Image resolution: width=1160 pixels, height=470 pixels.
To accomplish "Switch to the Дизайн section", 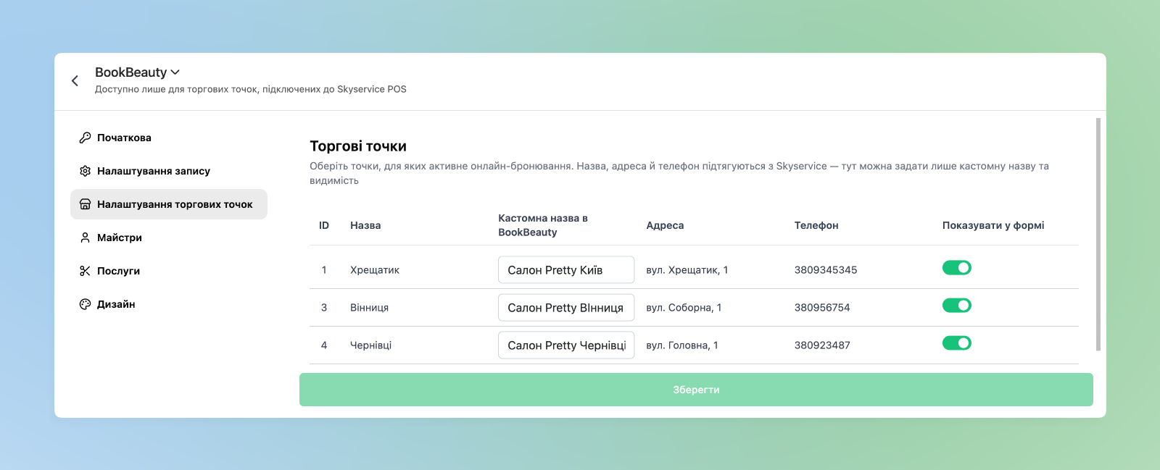I will (169, 304).
